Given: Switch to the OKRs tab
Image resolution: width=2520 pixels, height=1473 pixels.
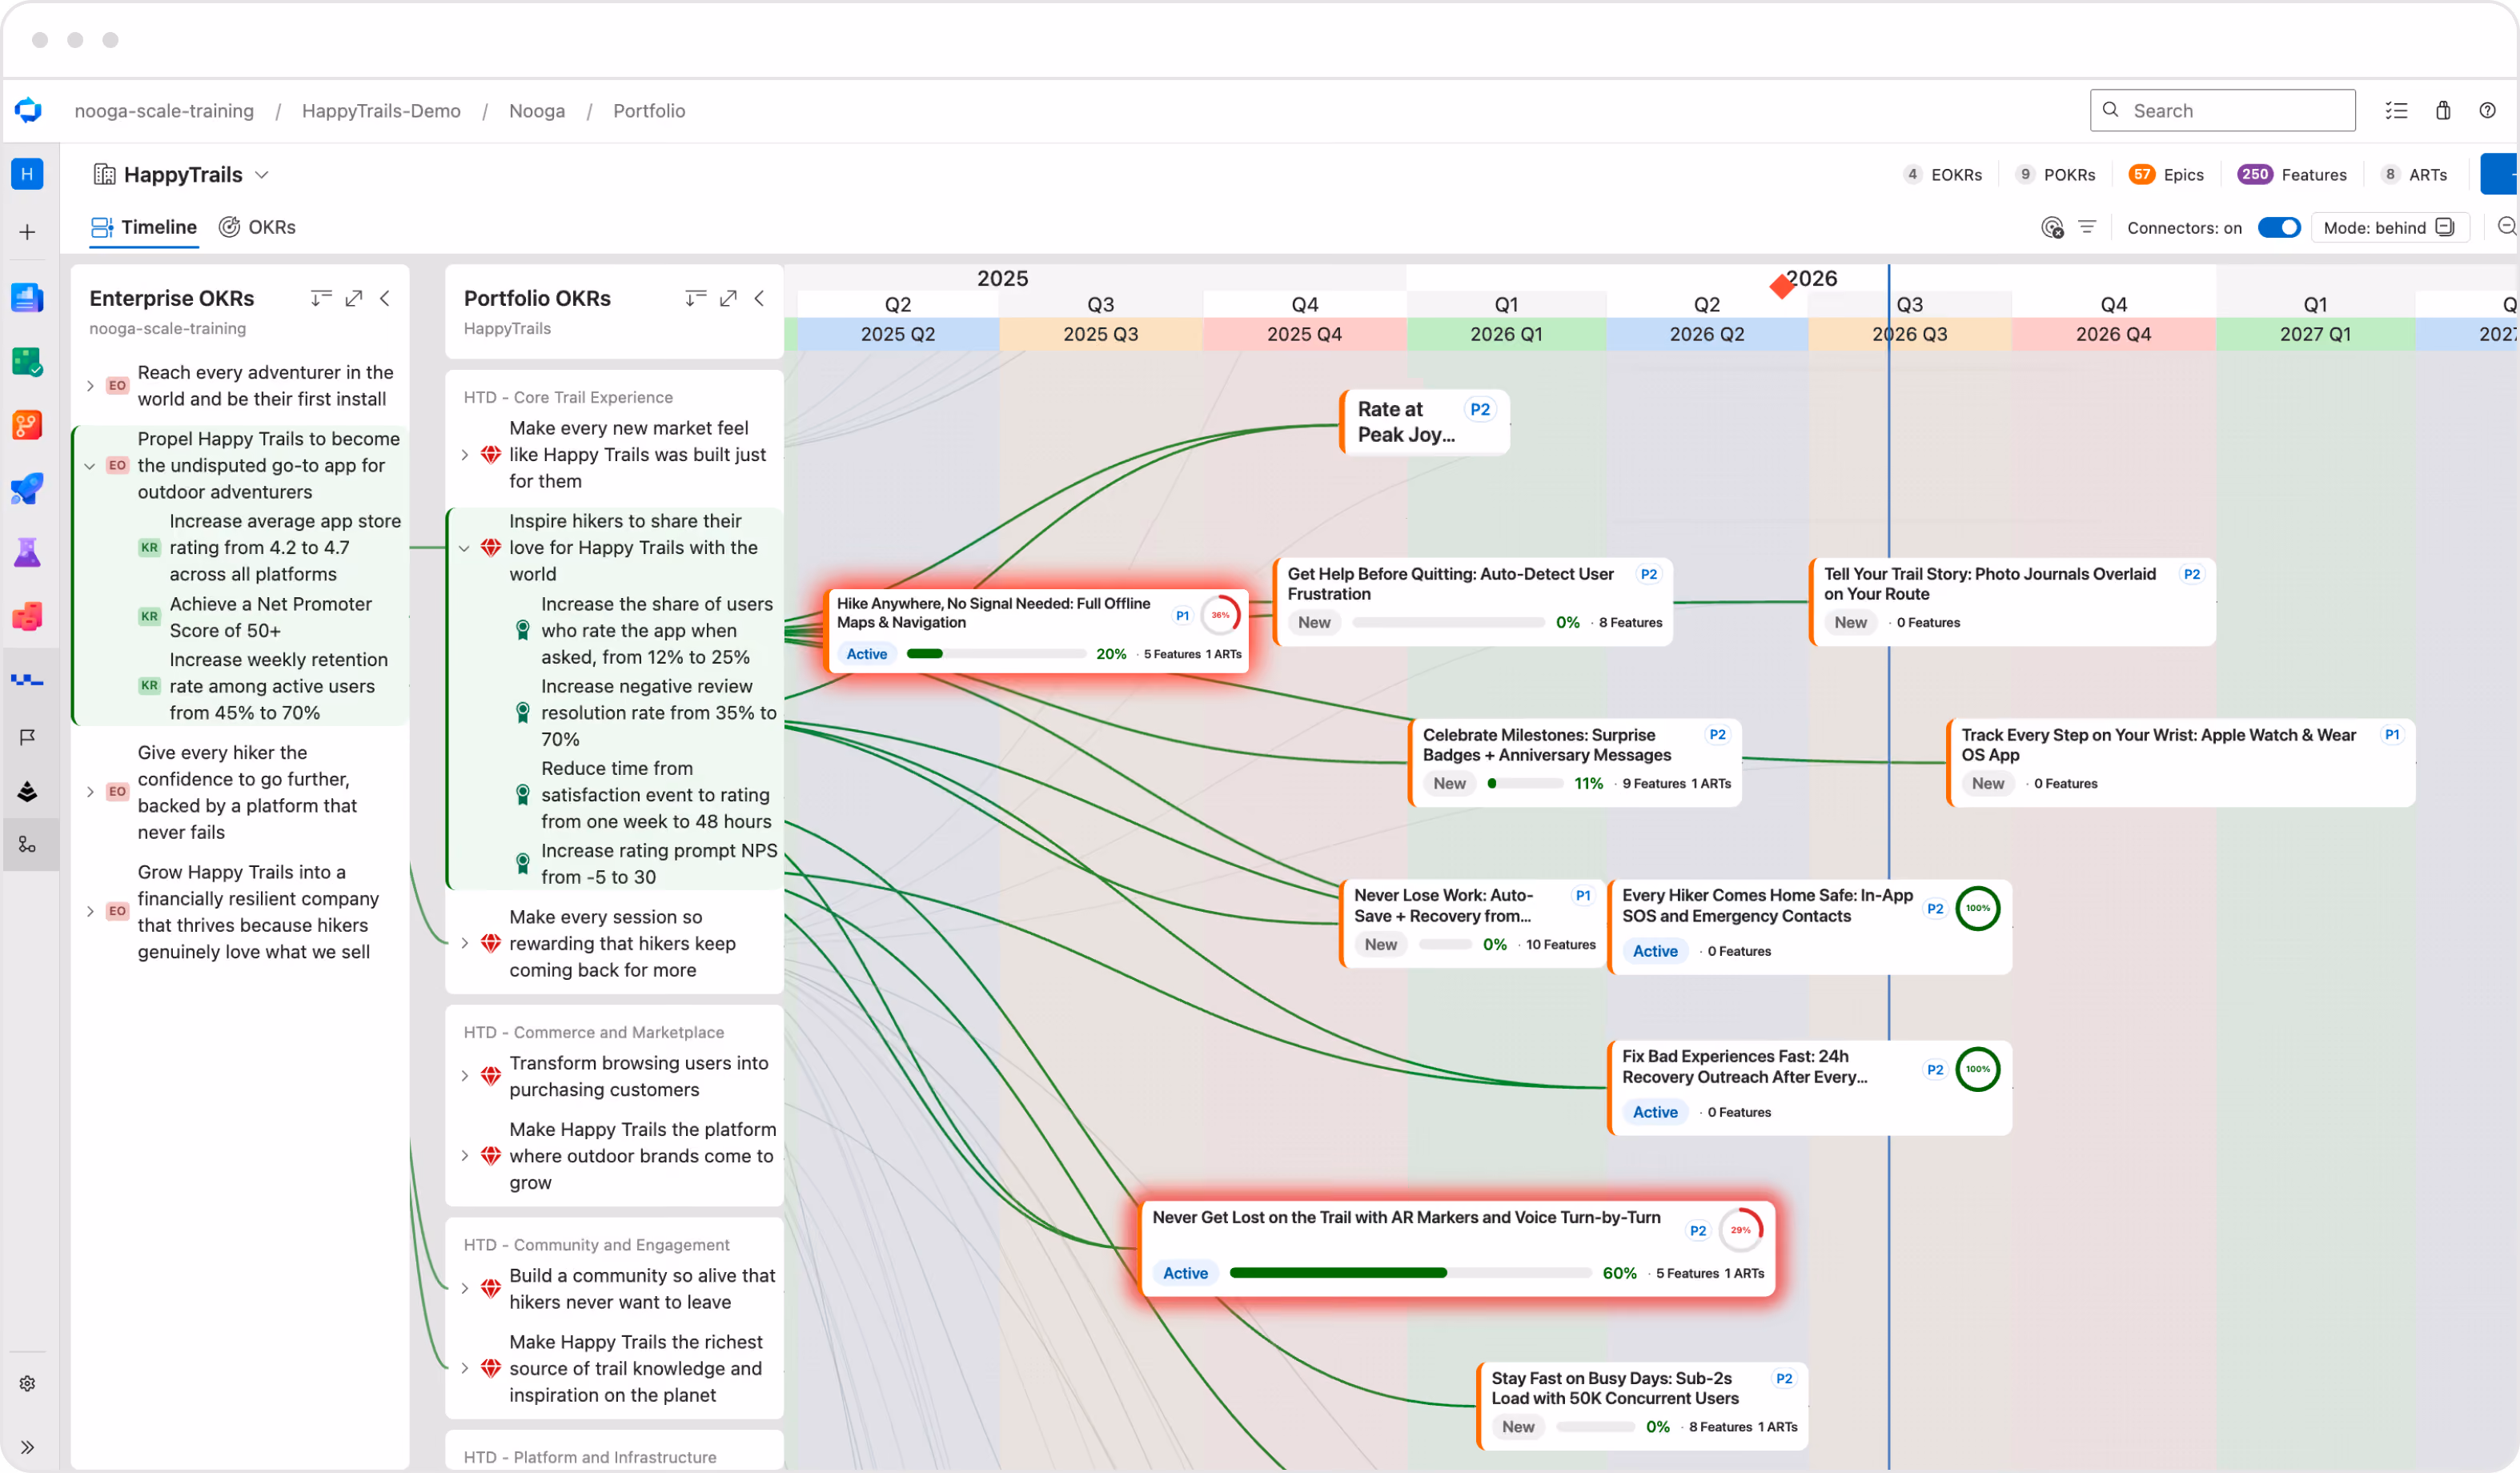Looking at the screenshot, I should (257, 227).
